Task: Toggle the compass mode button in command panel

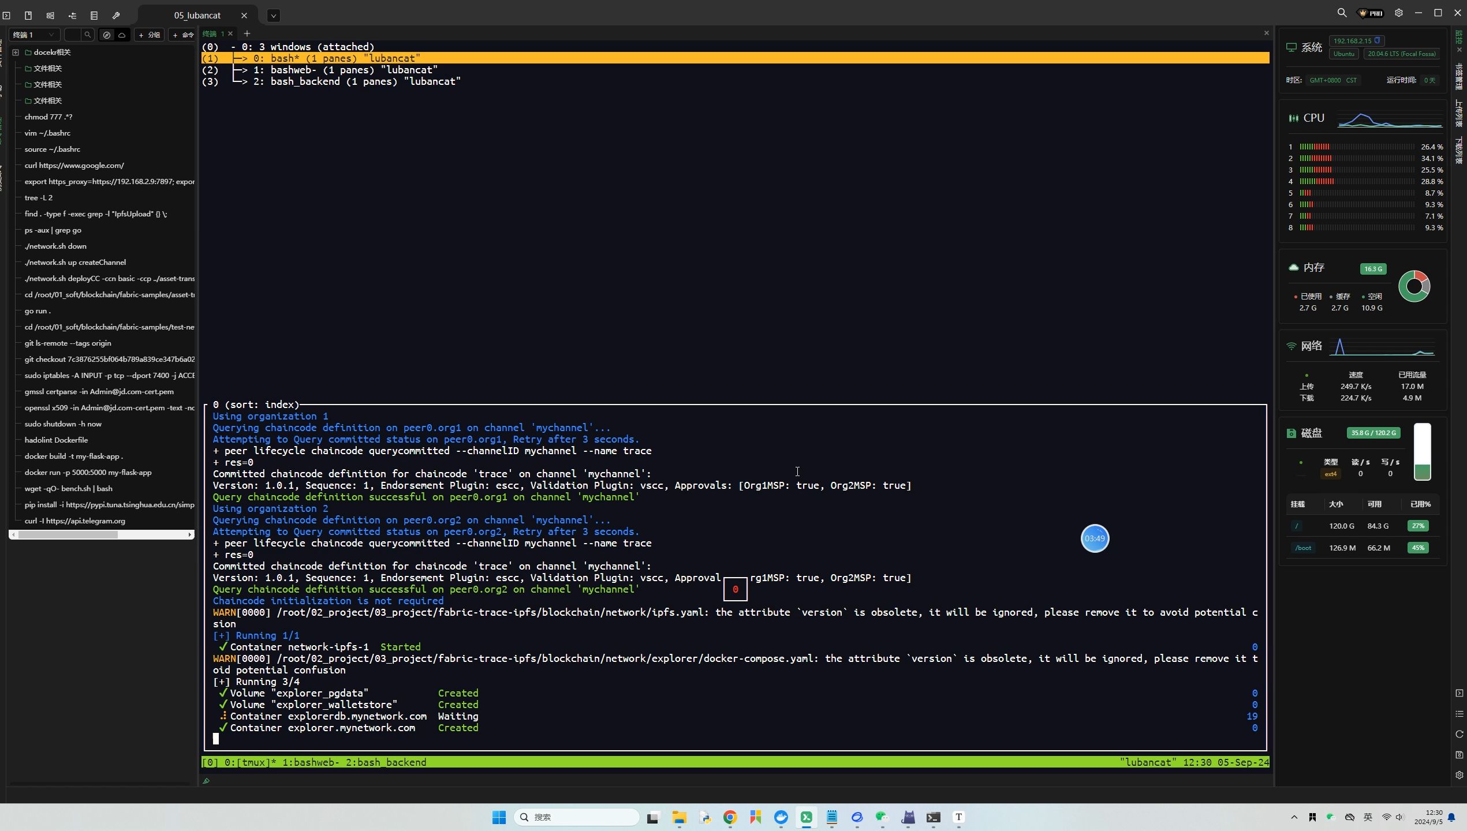Action: click(x=107, y=35)
